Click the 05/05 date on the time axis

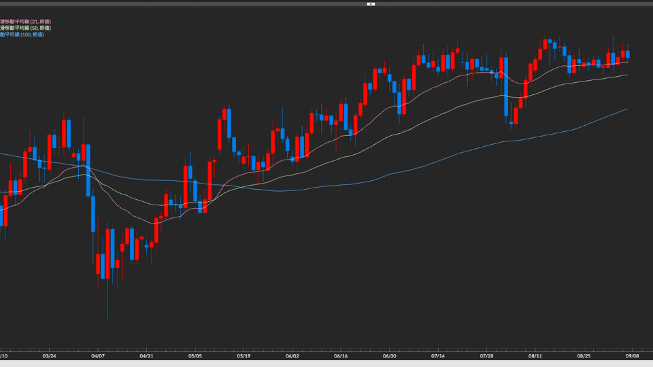pyautogui.click(x=195, y=355)
